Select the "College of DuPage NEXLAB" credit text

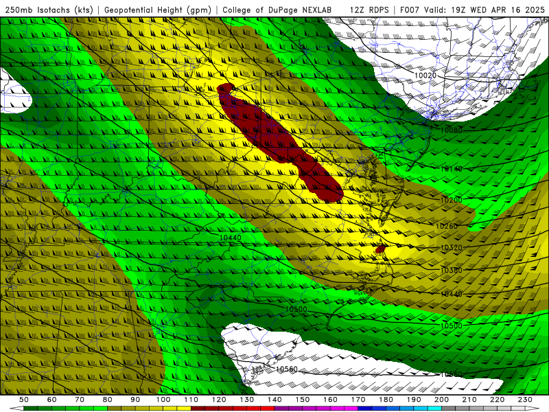pos(277,10)
